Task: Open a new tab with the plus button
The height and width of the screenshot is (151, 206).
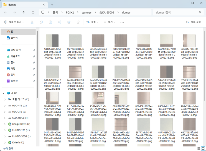Action: pos(52,5)
